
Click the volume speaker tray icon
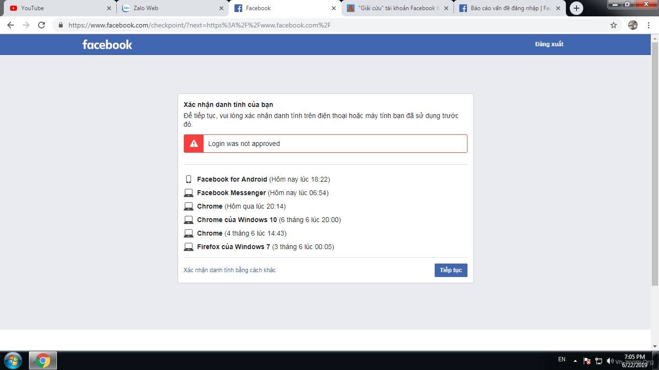610,360
